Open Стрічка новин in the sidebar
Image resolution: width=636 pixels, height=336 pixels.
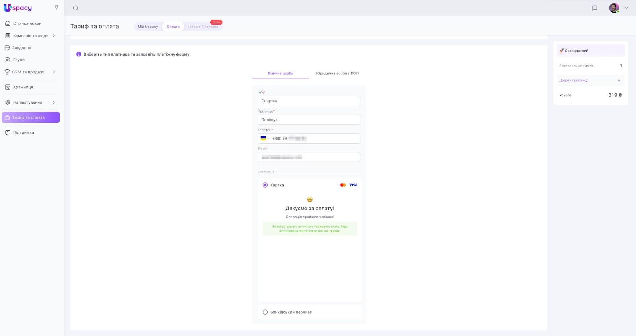[x=27, y=23]
